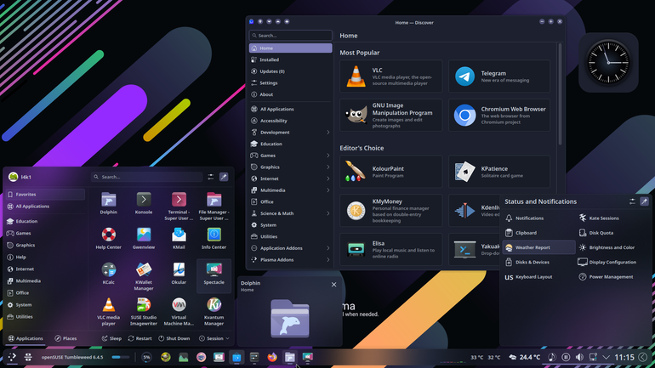Open Kvantum Manager launcher icon
This screenshot has height=368, width=655.
point(214,311)
